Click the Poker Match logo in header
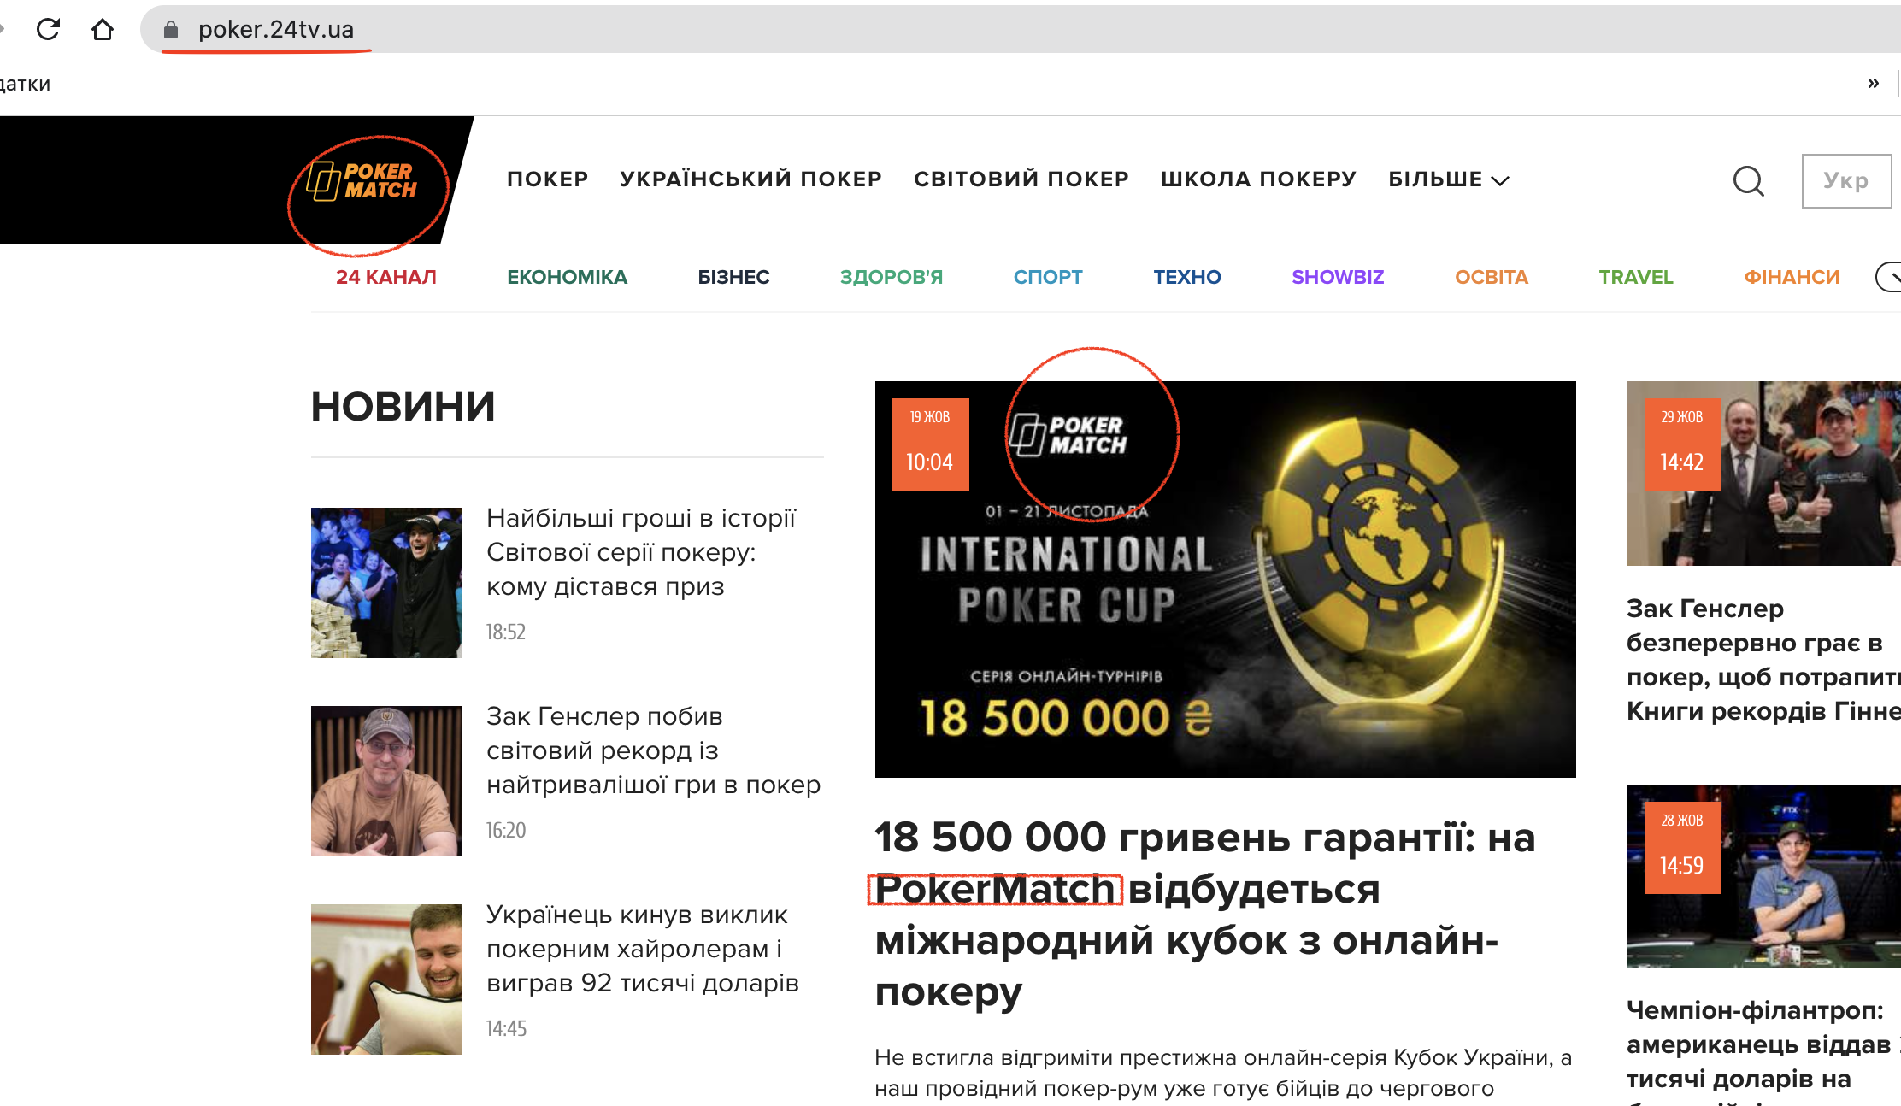The width and height of the screenshot is (1901, 1106). point(362,180)
